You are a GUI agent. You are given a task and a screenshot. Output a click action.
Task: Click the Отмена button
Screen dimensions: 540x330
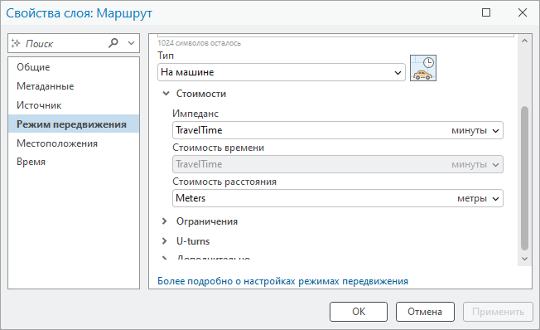pyautogui.click(x=425, y=312)
